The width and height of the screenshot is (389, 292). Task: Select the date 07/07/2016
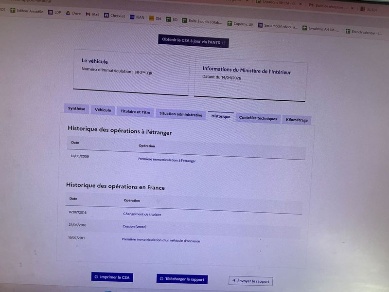pos(78,212)
